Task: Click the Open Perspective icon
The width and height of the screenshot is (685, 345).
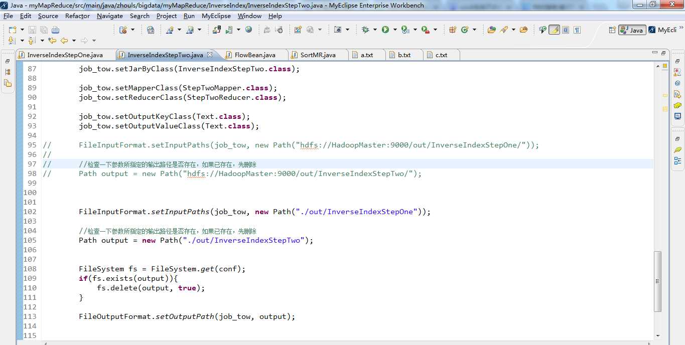Action: click(x=612, y=30)
